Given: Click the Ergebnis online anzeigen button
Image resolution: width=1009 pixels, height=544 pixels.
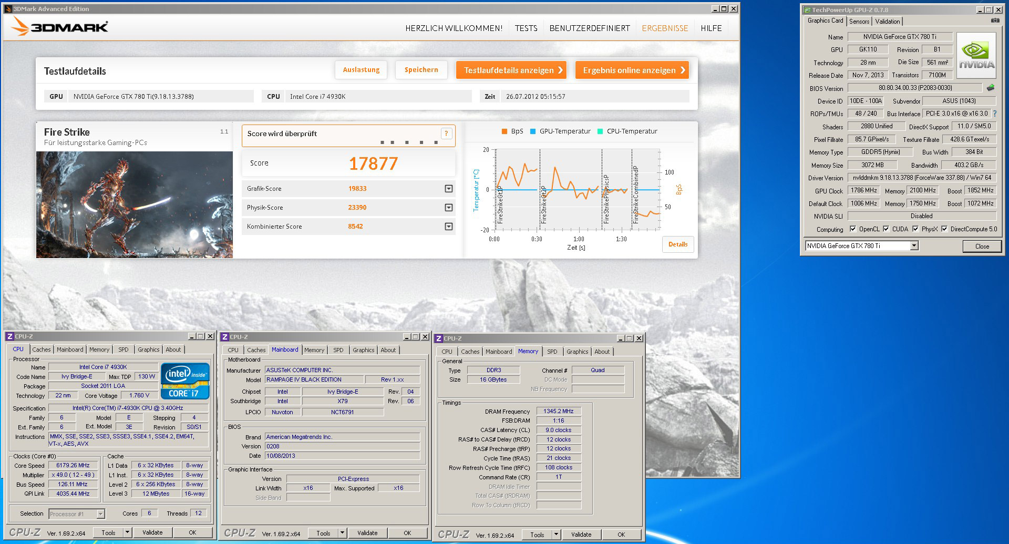Looking at the screenshot, I should (x=632, y=70).
